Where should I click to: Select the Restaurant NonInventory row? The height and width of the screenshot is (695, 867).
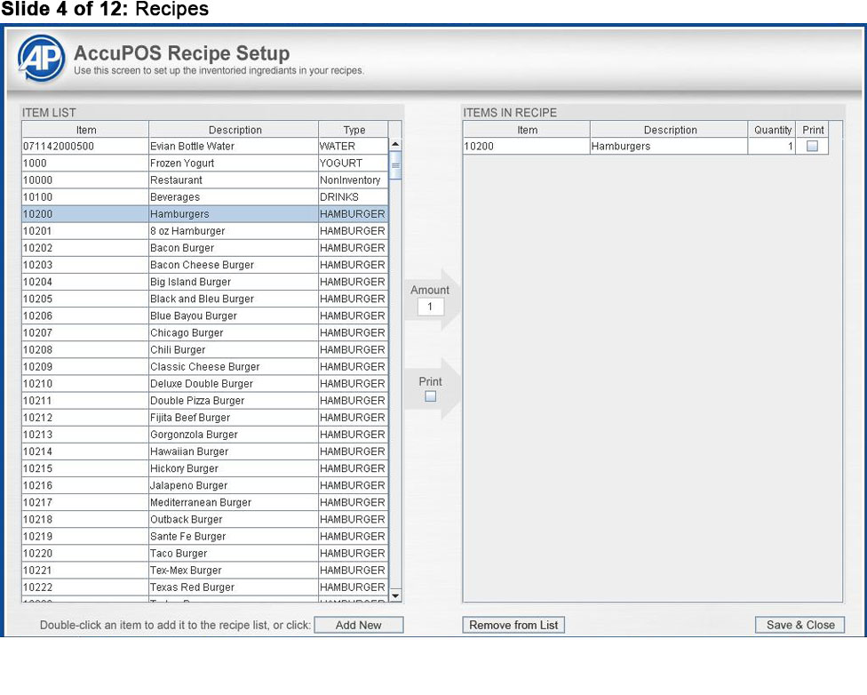click(205, 180)
